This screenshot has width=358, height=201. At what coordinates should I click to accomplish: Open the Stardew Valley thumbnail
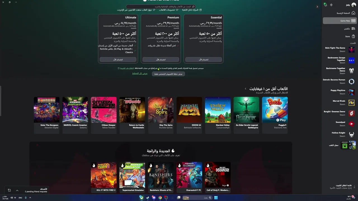(x=218, y=110)
